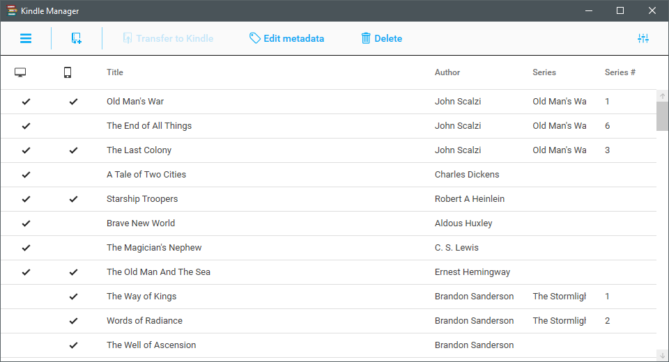Select The End of All Things row
The image size is (669, 362).
pyautogui.click(x=328, y=126)
